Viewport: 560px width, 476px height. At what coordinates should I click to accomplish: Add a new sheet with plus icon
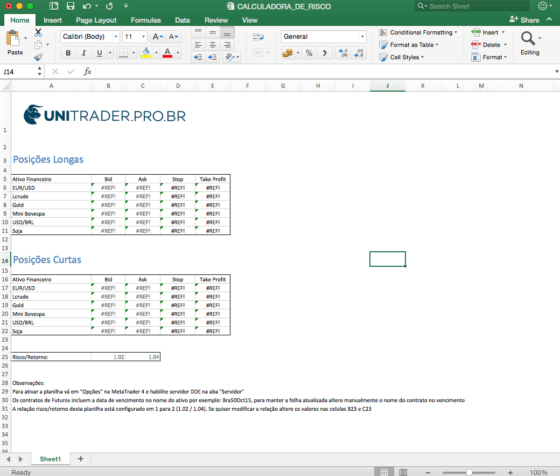(81, 459)
